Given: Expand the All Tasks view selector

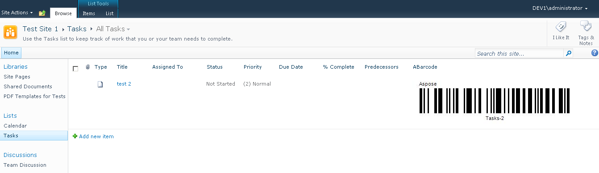Looking at the screenshot, I should 113,29.
